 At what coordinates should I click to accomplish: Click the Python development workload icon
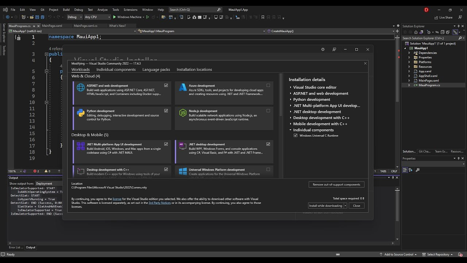(x=81, y=113)
